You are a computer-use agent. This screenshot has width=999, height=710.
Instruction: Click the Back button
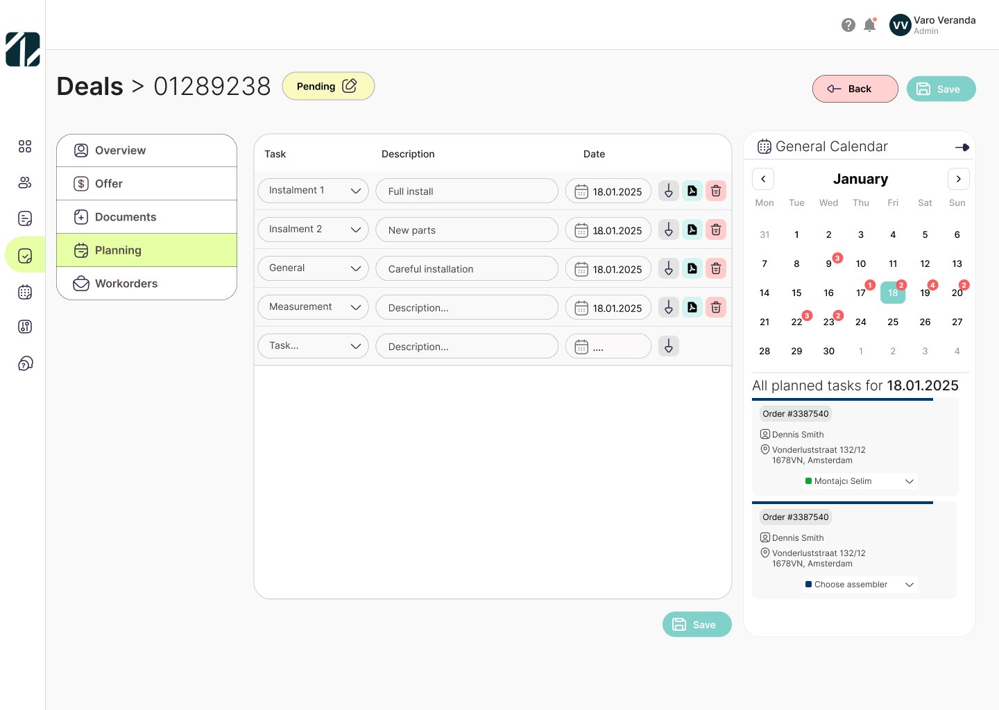[x=855, y=89]
